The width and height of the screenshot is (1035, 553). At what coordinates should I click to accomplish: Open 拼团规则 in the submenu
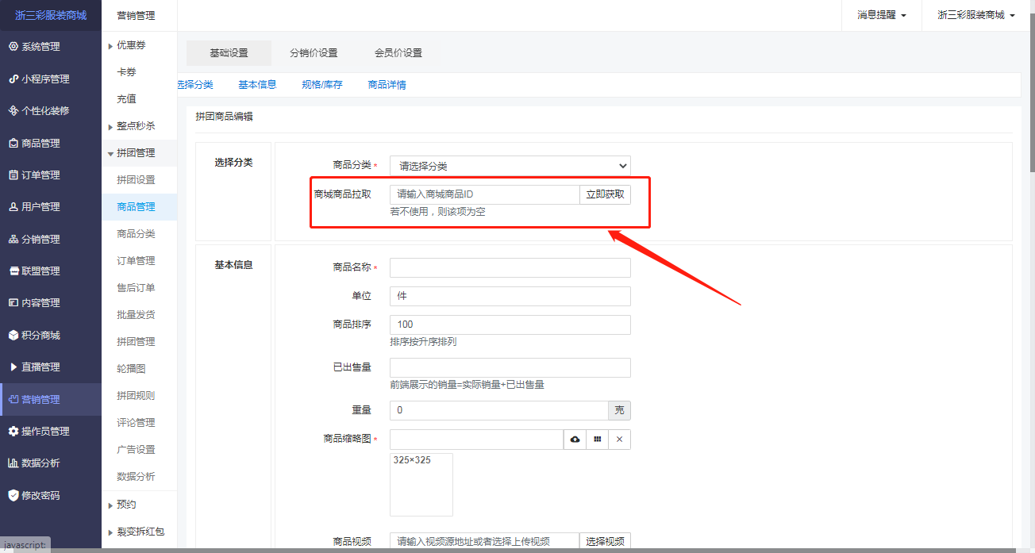click(x=136, y=396)
